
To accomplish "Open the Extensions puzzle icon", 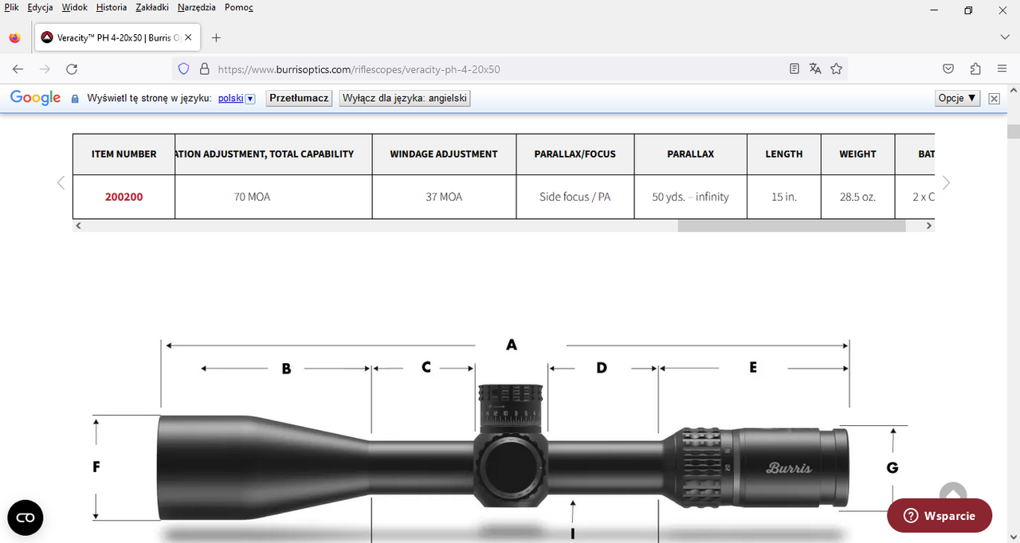I will pyautogui.click(x=975, y=69).
